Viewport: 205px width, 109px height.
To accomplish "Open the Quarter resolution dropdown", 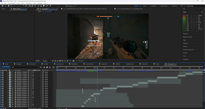I will [x=47, y=61].
